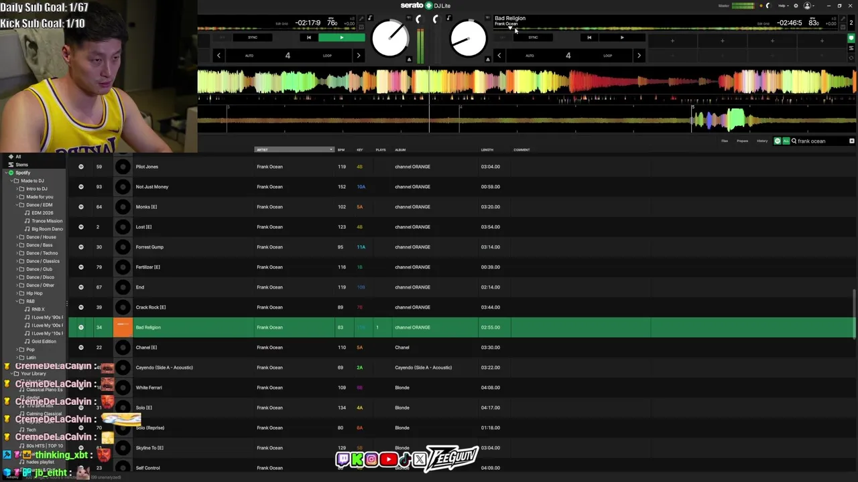The image size is (858, 482).
Task: Select the track White Ferrari
Action: (x=149, y=388)
